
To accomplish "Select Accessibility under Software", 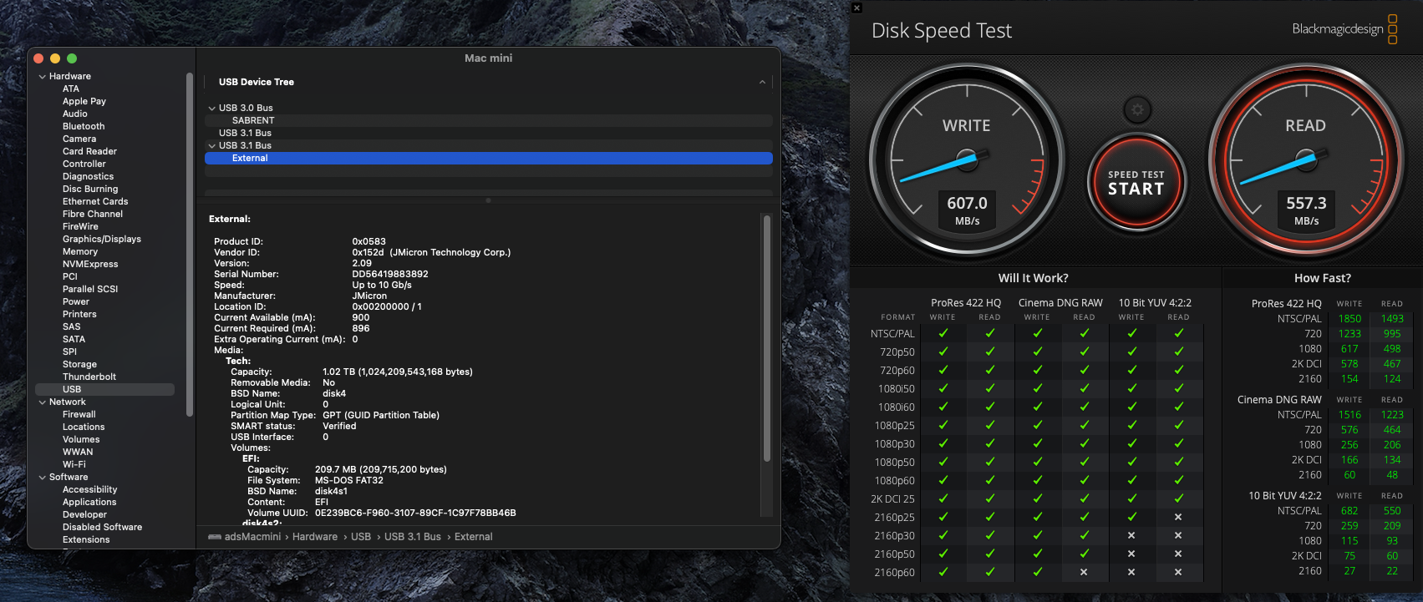I will tap(89, 489).
